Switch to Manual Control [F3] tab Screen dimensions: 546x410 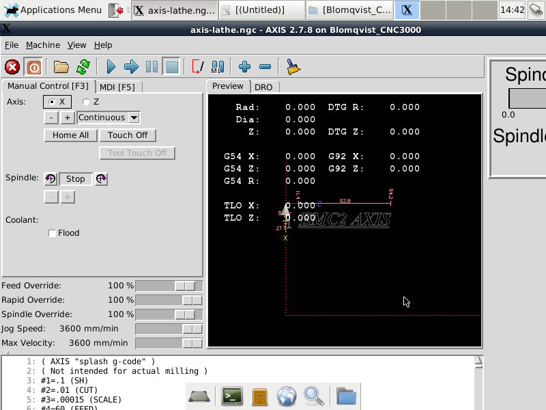(x=48, y=86)
